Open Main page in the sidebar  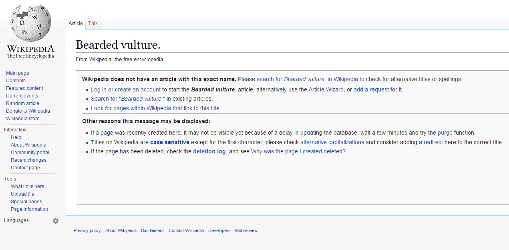pos(18,73)
